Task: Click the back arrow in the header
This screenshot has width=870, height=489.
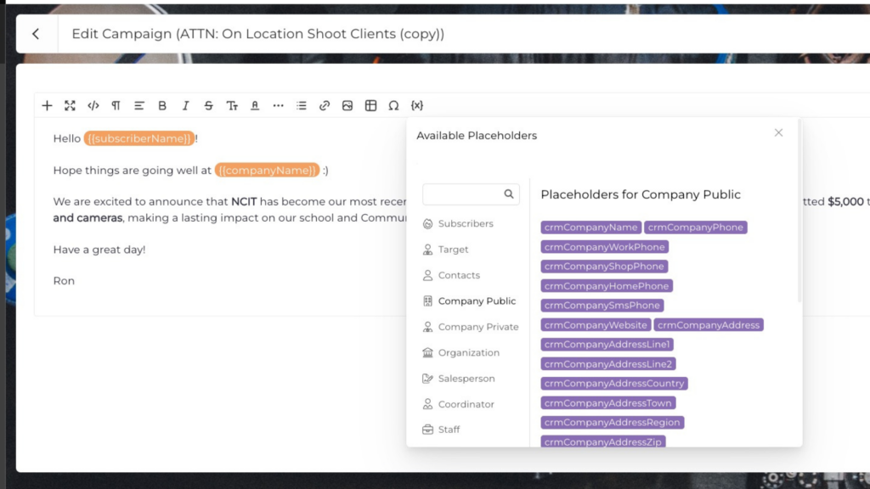Action: (x=36, y=34)
